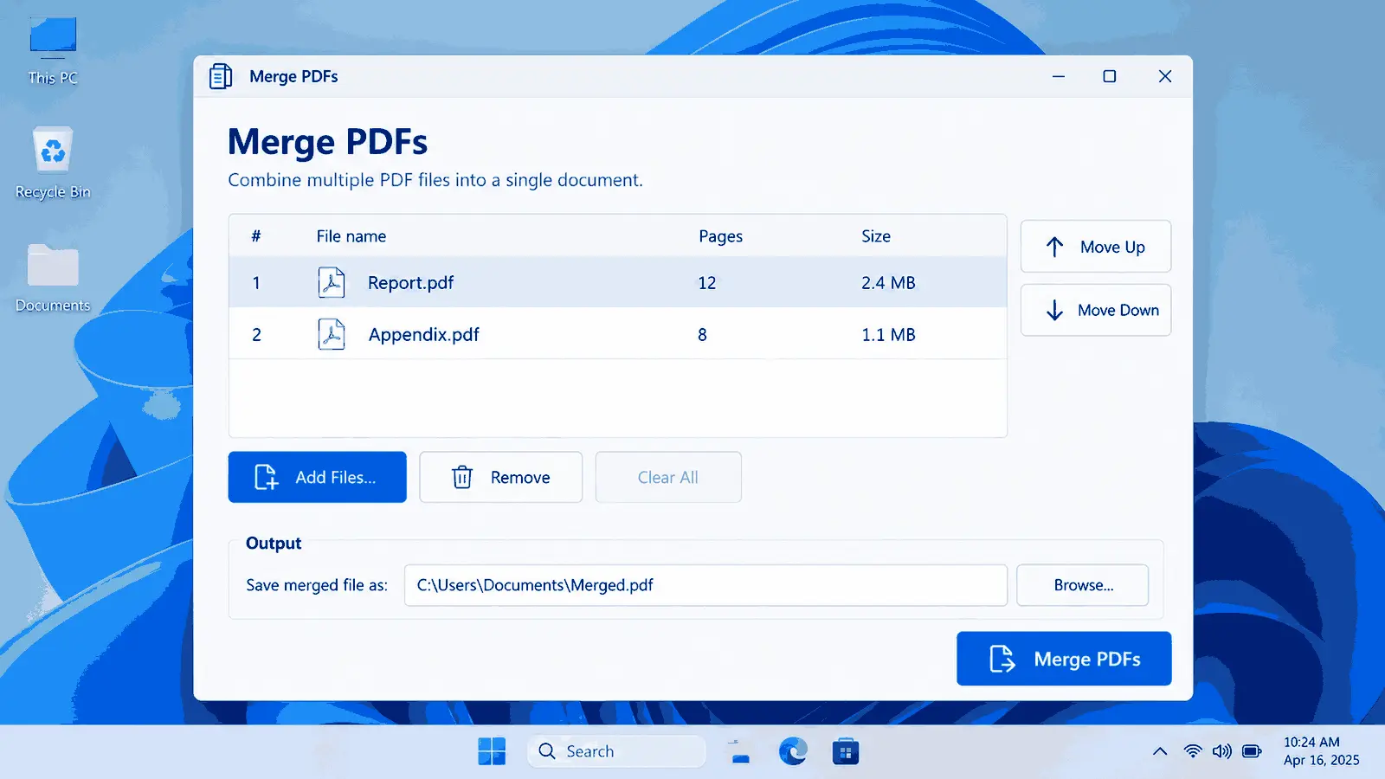Click the 2.4 MB size value

888,283
